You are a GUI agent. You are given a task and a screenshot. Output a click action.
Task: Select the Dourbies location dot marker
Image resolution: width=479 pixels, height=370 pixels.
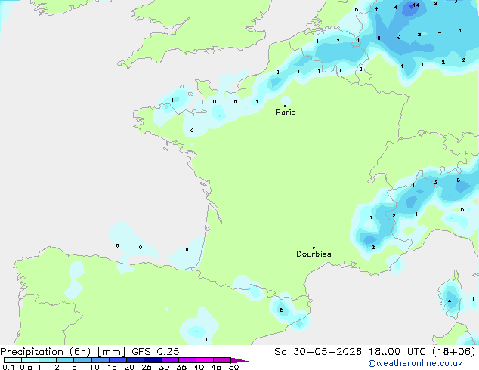[x=314, y=248]
